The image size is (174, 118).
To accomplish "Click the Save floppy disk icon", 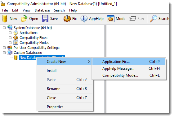I will click(x=45, y=19).
